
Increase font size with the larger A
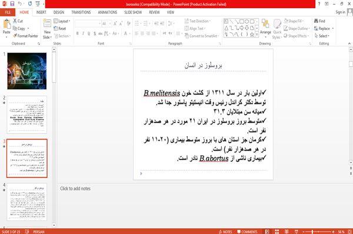point(115,23)
